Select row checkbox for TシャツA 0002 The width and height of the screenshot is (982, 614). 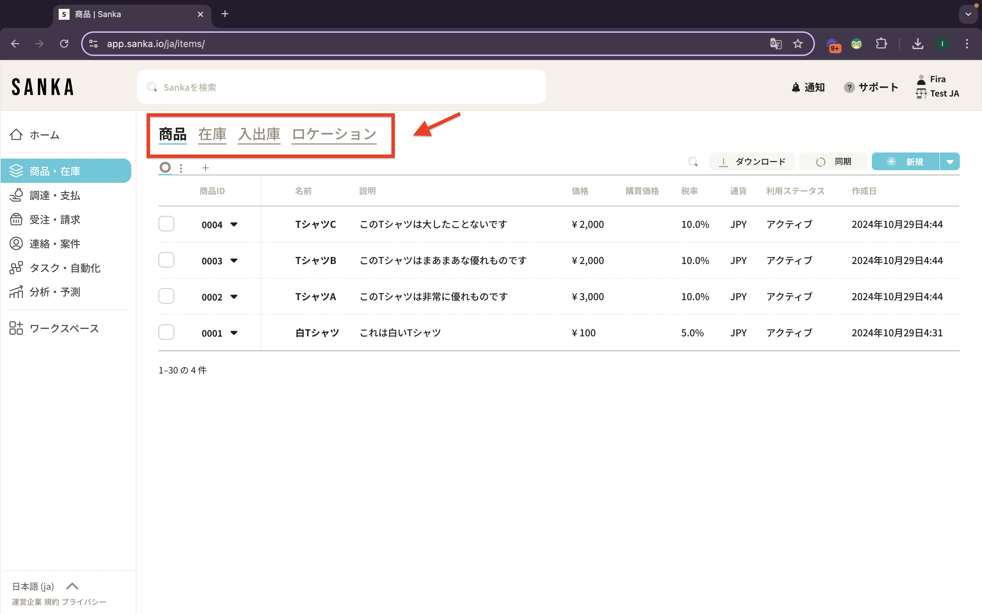166,296
